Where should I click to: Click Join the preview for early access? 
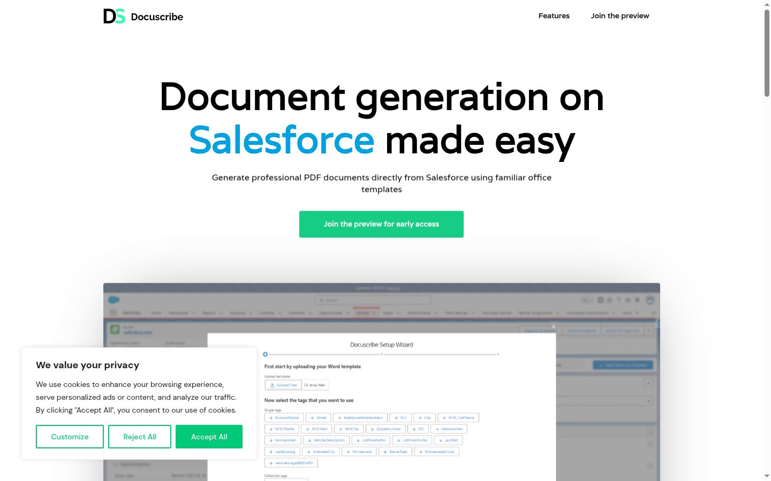pyautogui.click(x=381, y=224)
